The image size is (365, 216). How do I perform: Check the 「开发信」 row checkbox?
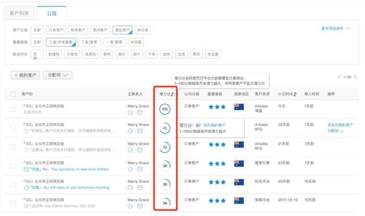click(x=13, y=128)
